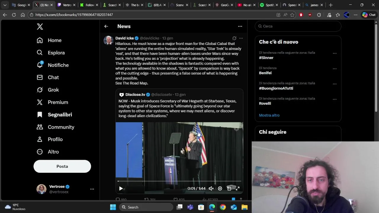This screenshot has height=213, width=379.
Task: Open Chat in X sidebar
Action: click(x=48, y=78)
